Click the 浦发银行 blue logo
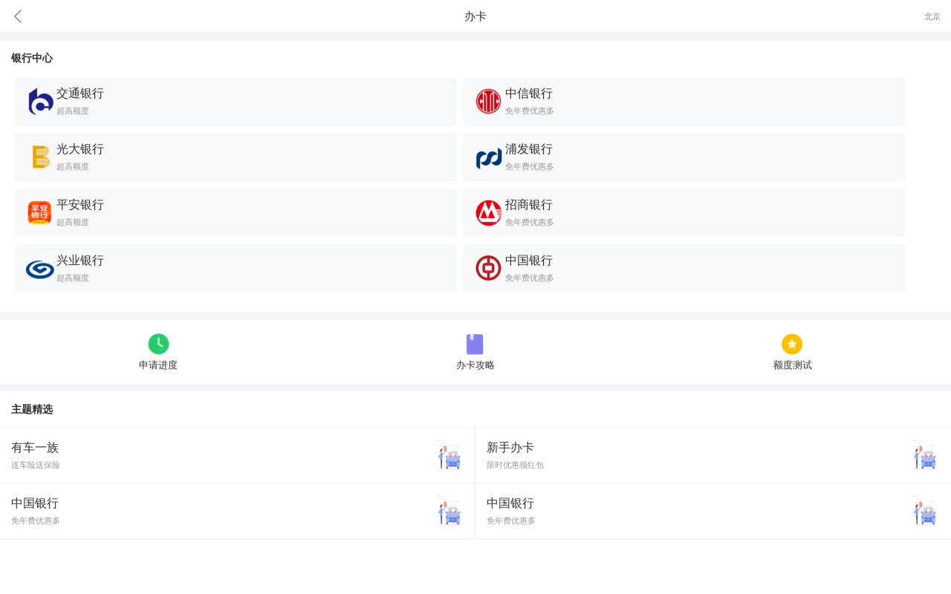This screenshot has height=594, width=951. click(488, 158)
